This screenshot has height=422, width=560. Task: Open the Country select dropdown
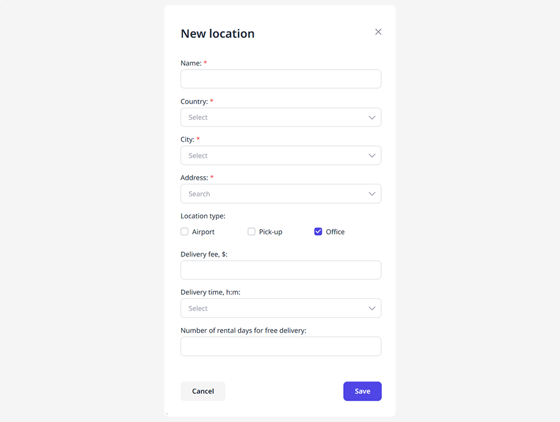coord(274,117)
